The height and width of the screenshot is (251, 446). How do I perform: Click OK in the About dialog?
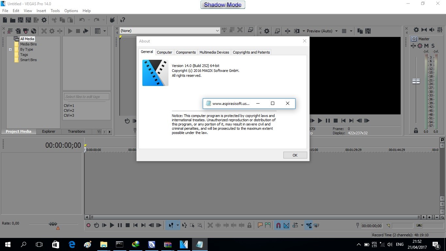coord(295,155)
